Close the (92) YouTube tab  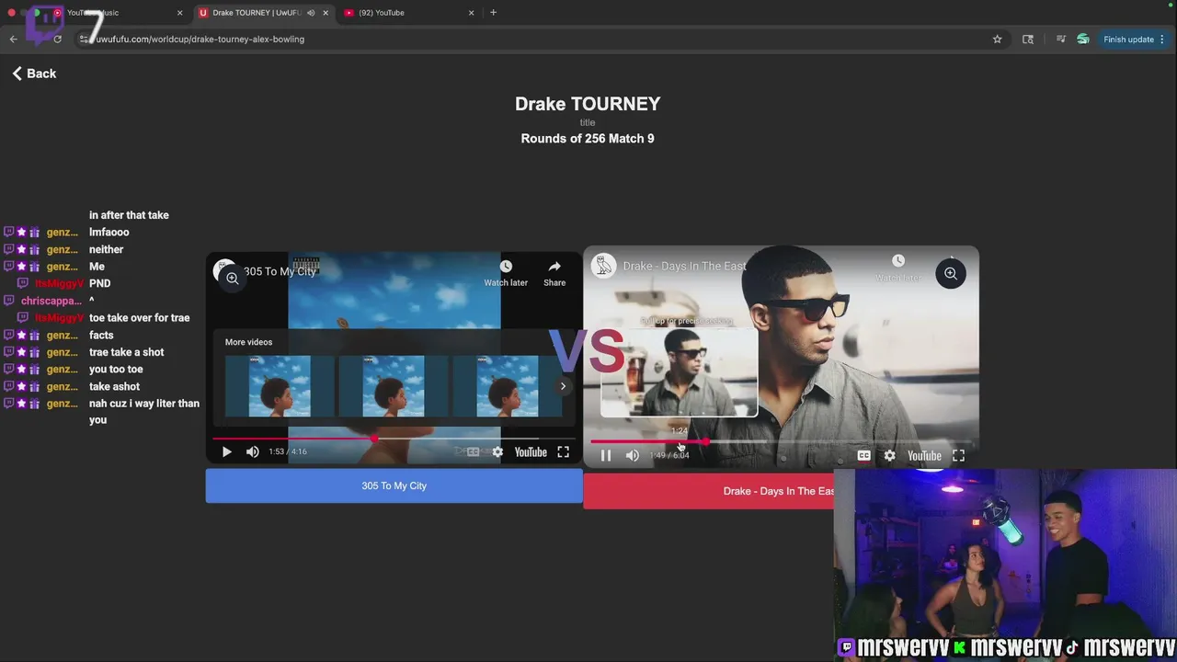tap(472, 13)
